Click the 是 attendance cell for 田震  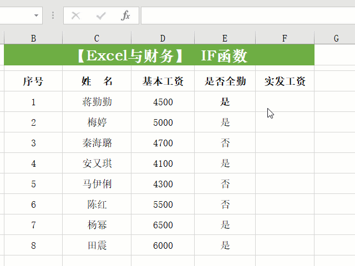(225, 245)
